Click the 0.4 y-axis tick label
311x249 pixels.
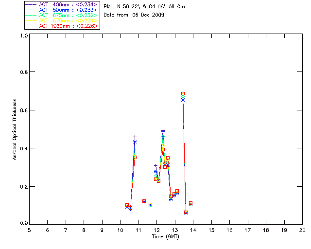pyautogui.click(x=24, y=148)
